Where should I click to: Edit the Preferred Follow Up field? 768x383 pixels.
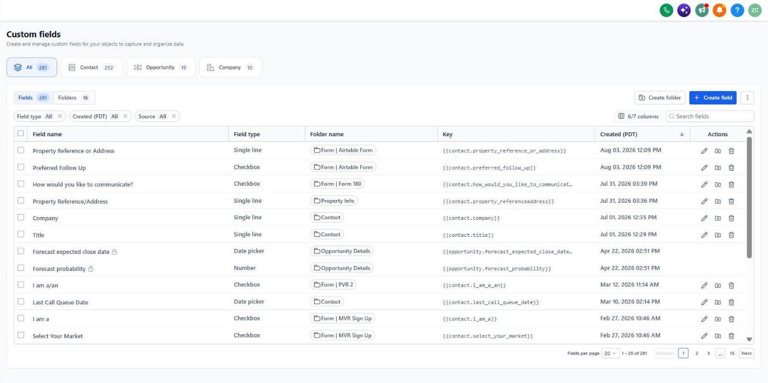(x=704, y=168)
